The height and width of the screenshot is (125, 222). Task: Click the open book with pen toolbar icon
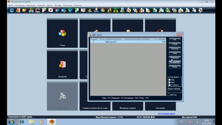click(83, 10)
